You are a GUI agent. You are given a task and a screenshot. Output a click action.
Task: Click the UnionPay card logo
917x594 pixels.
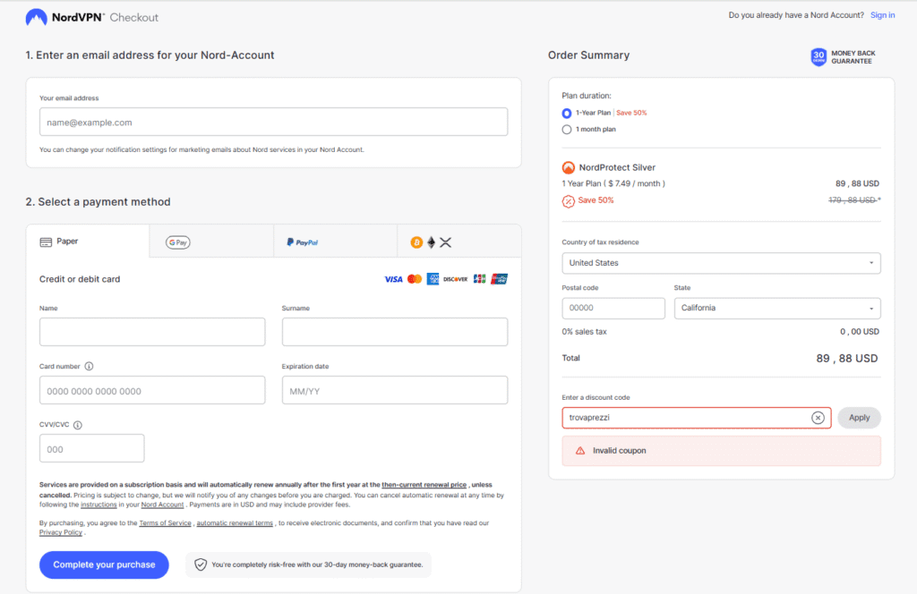click(x=499, y=279)
